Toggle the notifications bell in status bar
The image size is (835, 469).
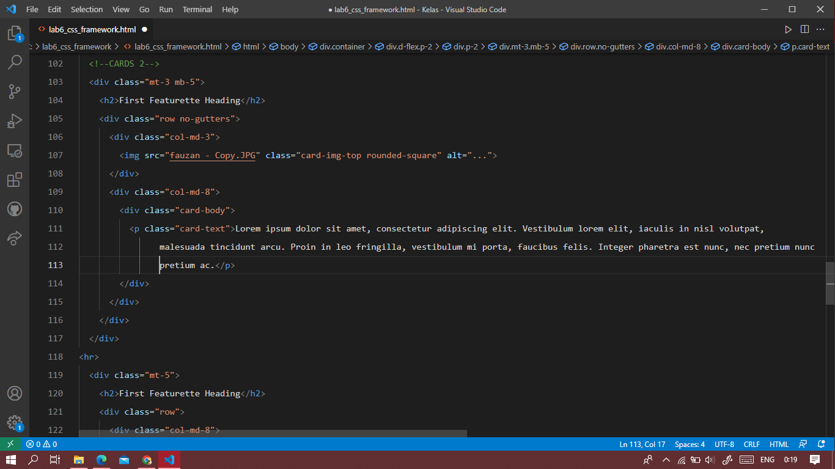(x=820, y=444)
